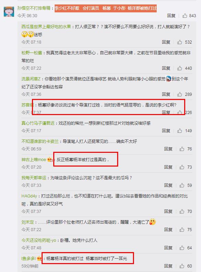Like the top comment with 843 likes
Image resolution: width=201 pixels, height=272 pixels.
click(x=185, y=16)
